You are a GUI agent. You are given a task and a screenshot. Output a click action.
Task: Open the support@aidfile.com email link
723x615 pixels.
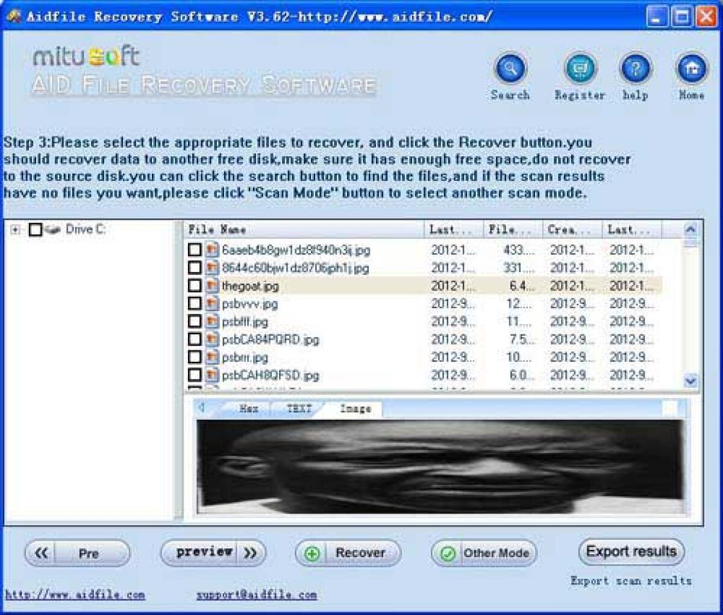[x=256, y=595]
